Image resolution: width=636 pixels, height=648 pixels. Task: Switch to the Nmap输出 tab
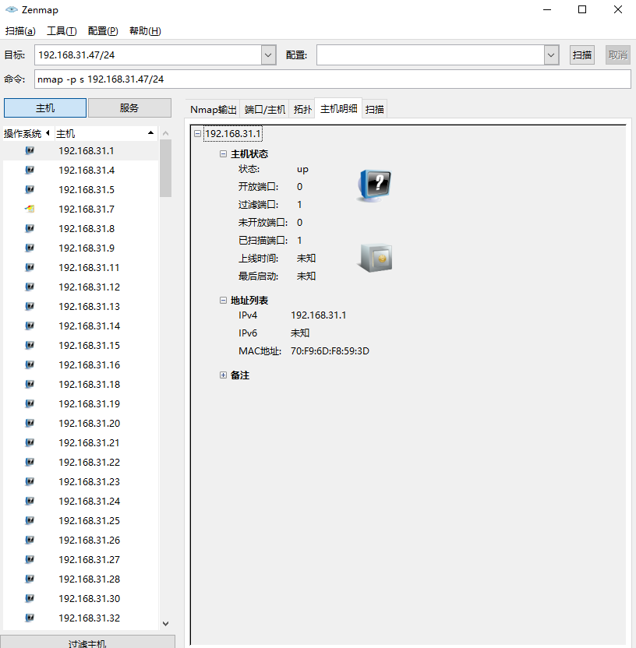point(213,109)
